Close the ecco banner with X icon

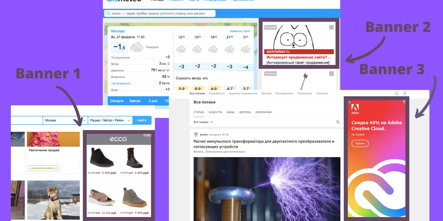pyautogui.click(x=150, y=135)
